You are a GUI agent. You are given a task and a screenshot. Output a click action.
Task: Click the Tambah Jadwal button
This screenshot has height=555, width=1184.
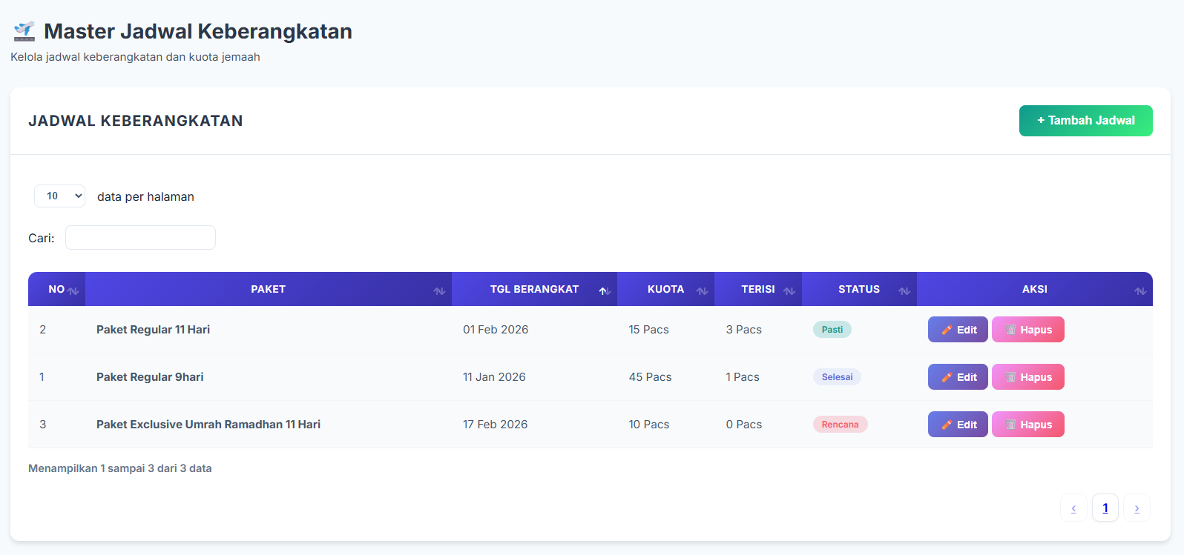coord(1085,121)
